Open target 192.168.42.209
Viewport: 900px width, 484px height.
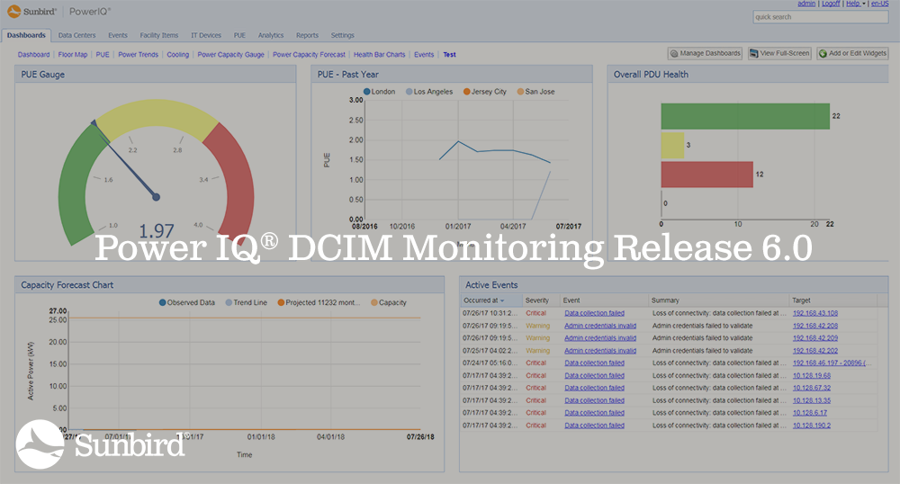tap(815, 338)
